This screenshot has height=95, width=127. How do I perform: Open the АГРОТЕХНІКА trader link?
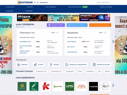tap(72, 52)
